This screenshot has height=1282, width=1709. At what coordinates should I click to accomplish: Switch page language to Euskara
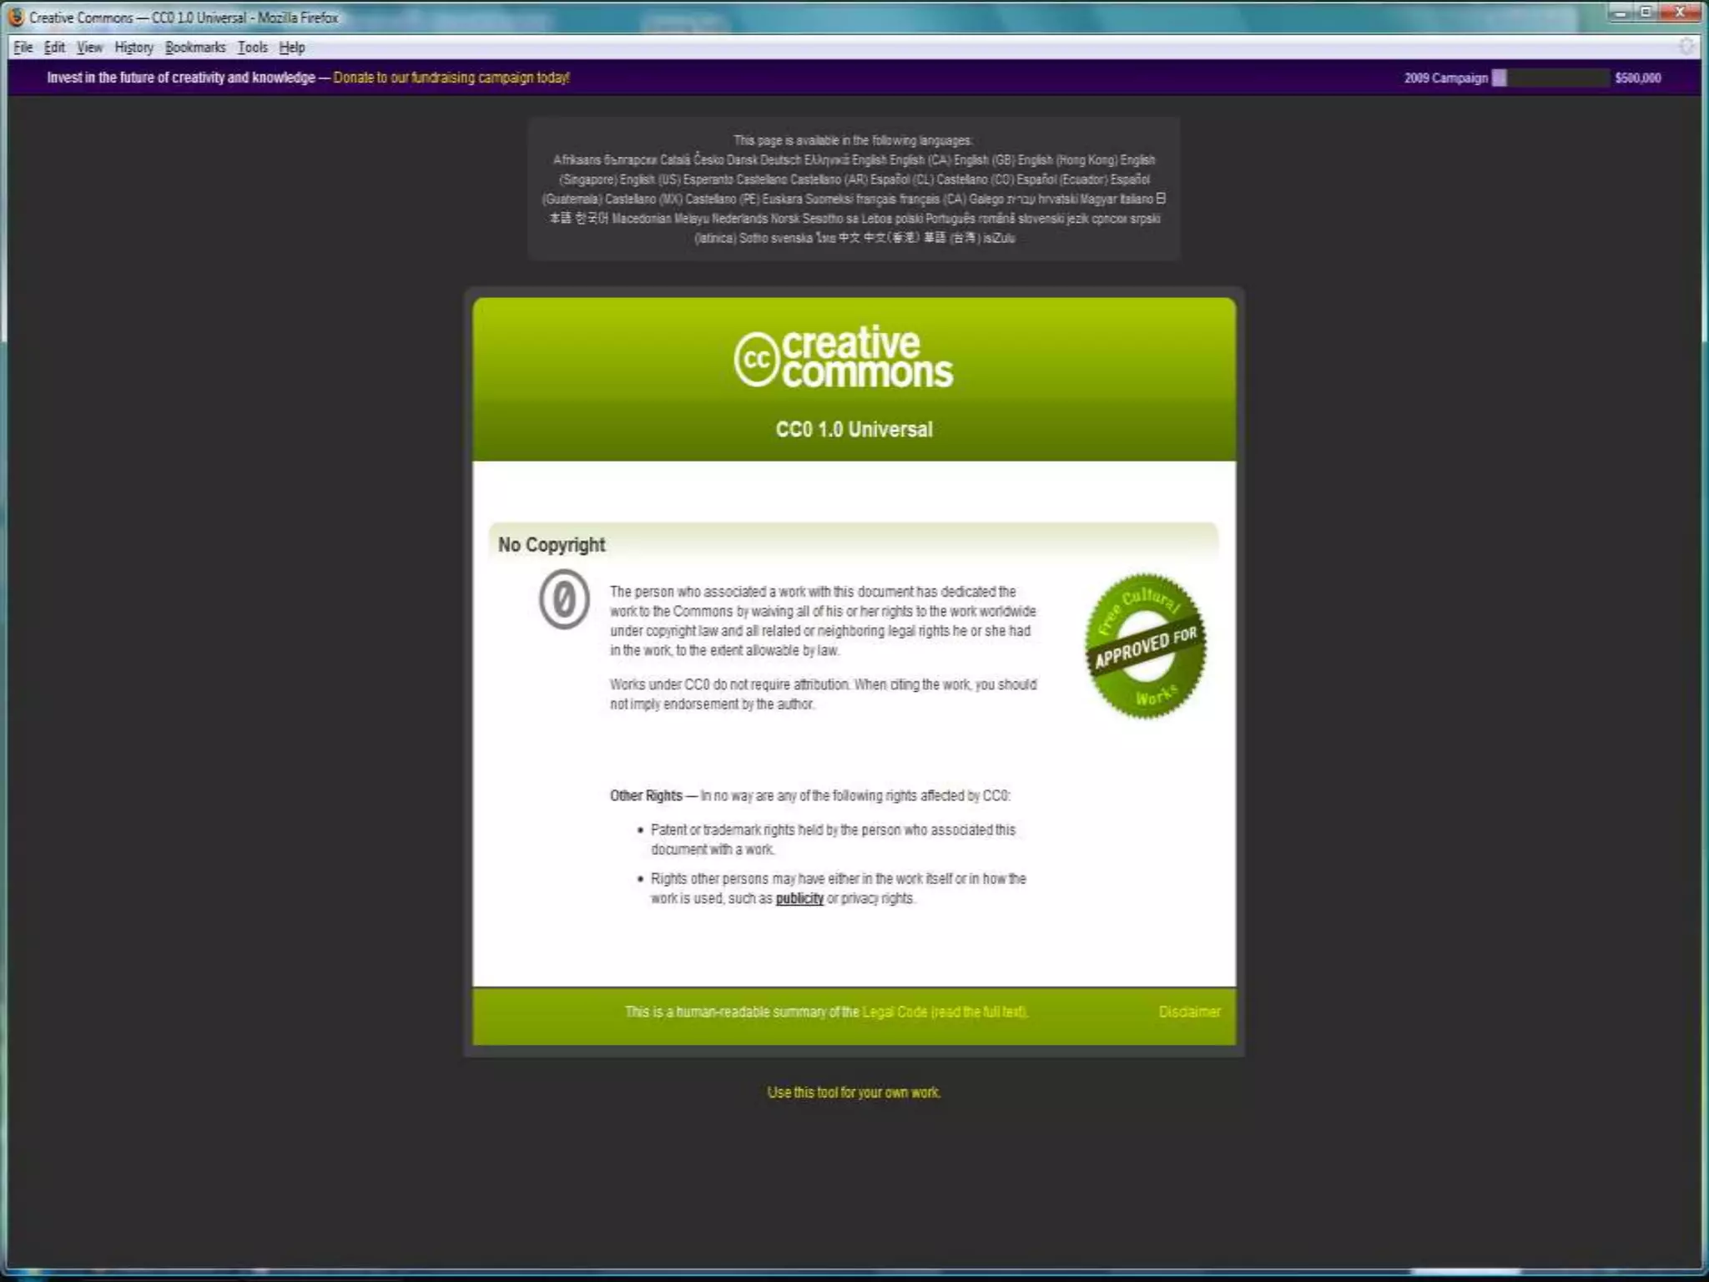tap(782, 199)
